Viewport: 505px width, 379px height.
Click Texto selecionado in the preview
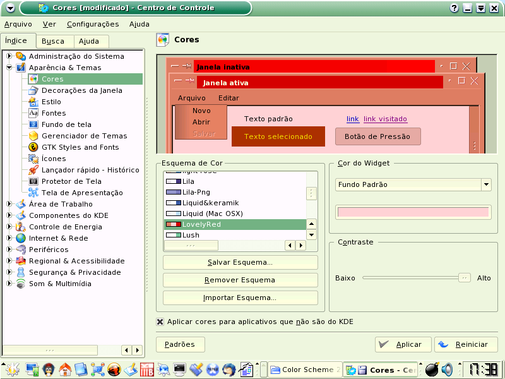click(x=278, y=136)
